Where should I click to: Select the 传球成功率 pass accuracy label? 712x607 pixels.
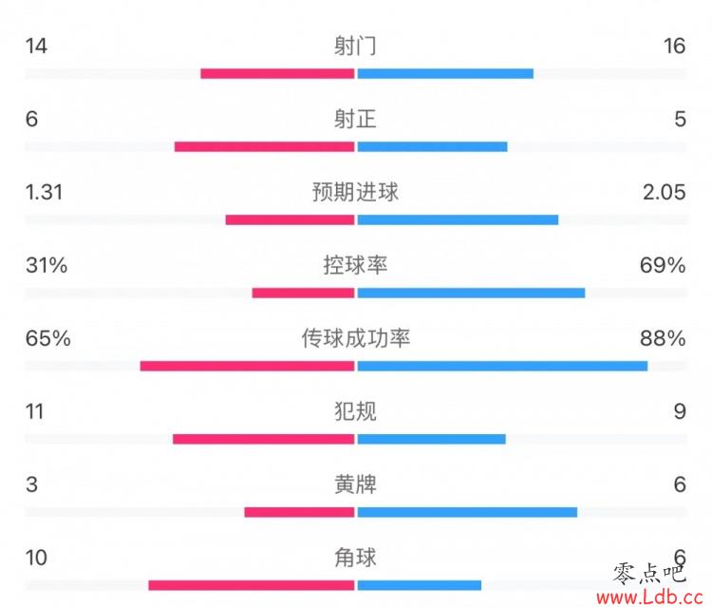(x=356, y=338)
